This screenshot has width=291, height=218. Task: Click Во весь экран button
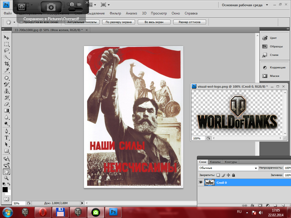154,22
